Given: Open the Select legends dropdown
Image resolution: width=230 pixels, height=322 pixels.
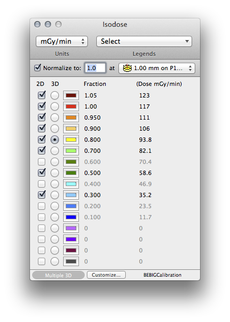Looking at the screenshot, I should pyautogui.click(x=144, y=42).
